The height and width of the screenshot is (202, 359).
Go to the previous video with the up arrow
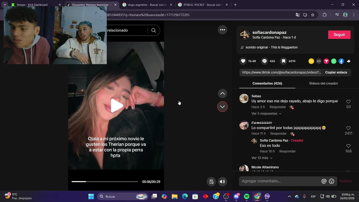(x=222, y=93)
